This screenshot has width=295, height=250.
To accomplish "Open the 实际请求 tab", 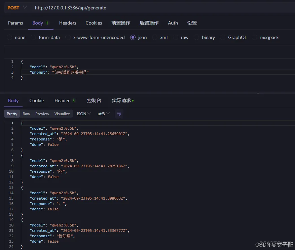I will [x=120, y=100].
